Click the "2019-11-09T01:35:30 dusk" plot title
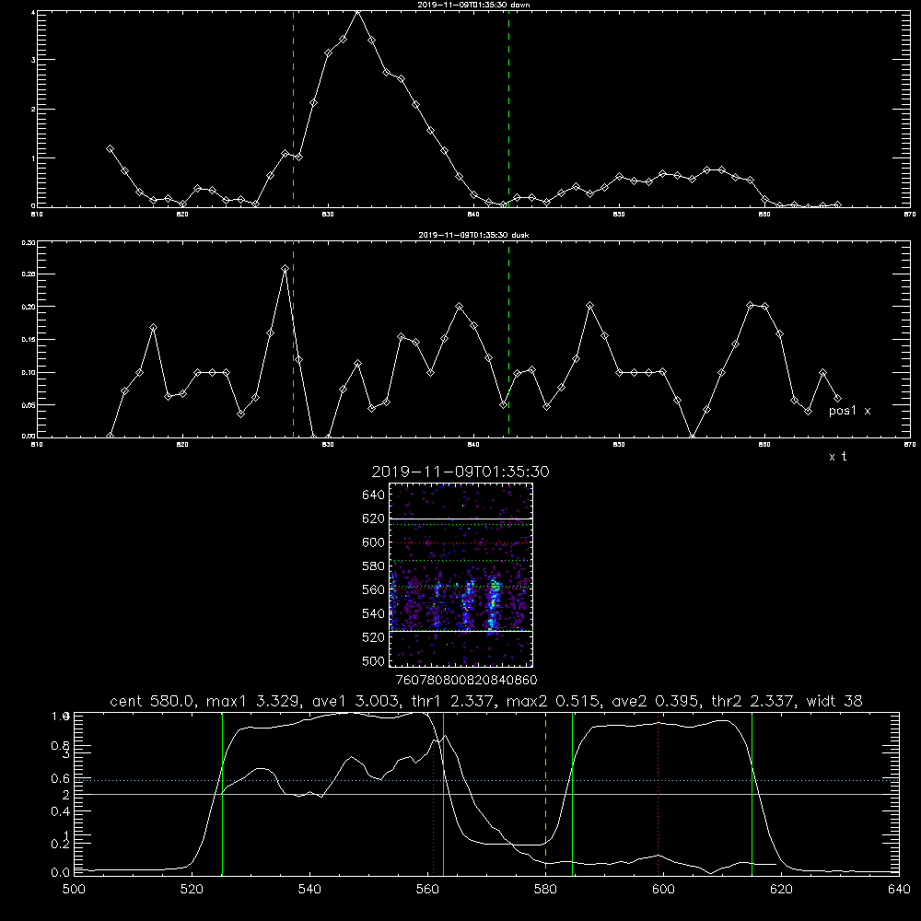The height and width of the screenshot is (921, 921). [x=473, y=235]
